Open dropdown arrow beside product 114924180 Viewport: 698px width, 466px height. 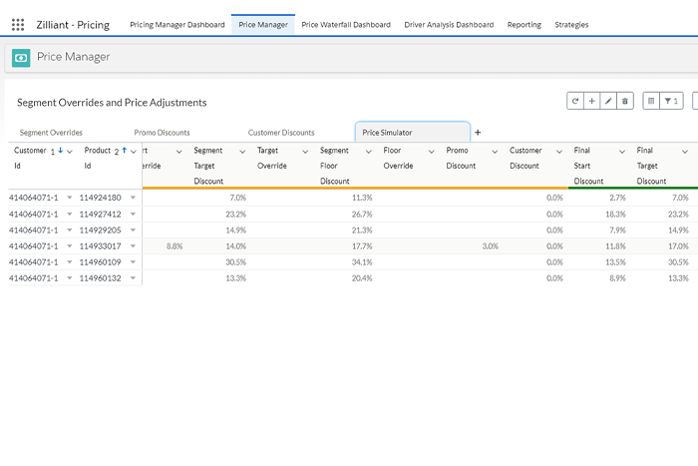(x=133, y=198)
